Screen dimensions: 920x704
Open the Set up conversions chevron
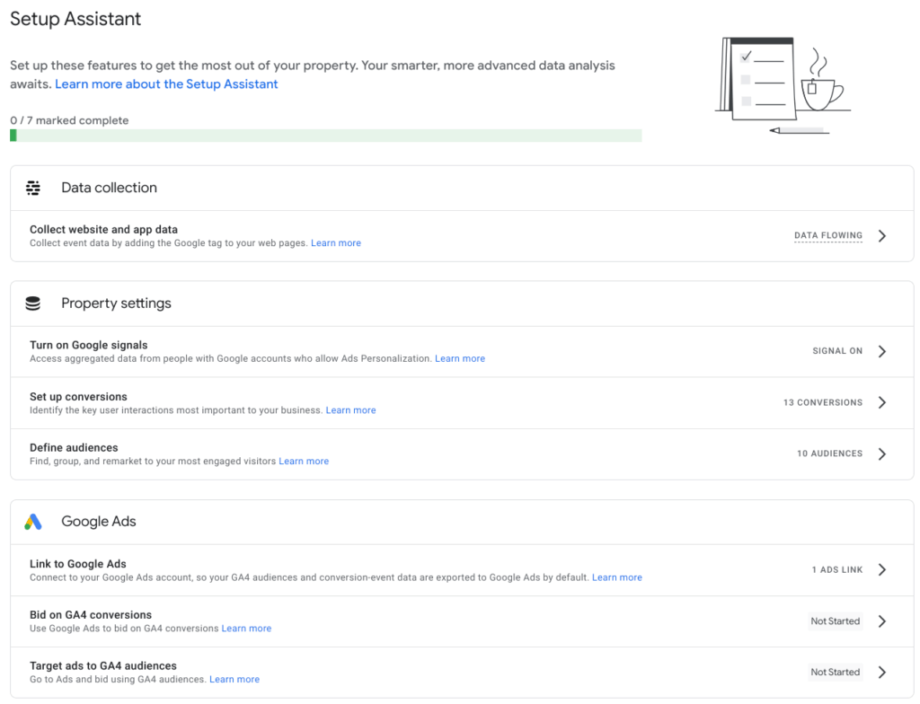point(881,402)
